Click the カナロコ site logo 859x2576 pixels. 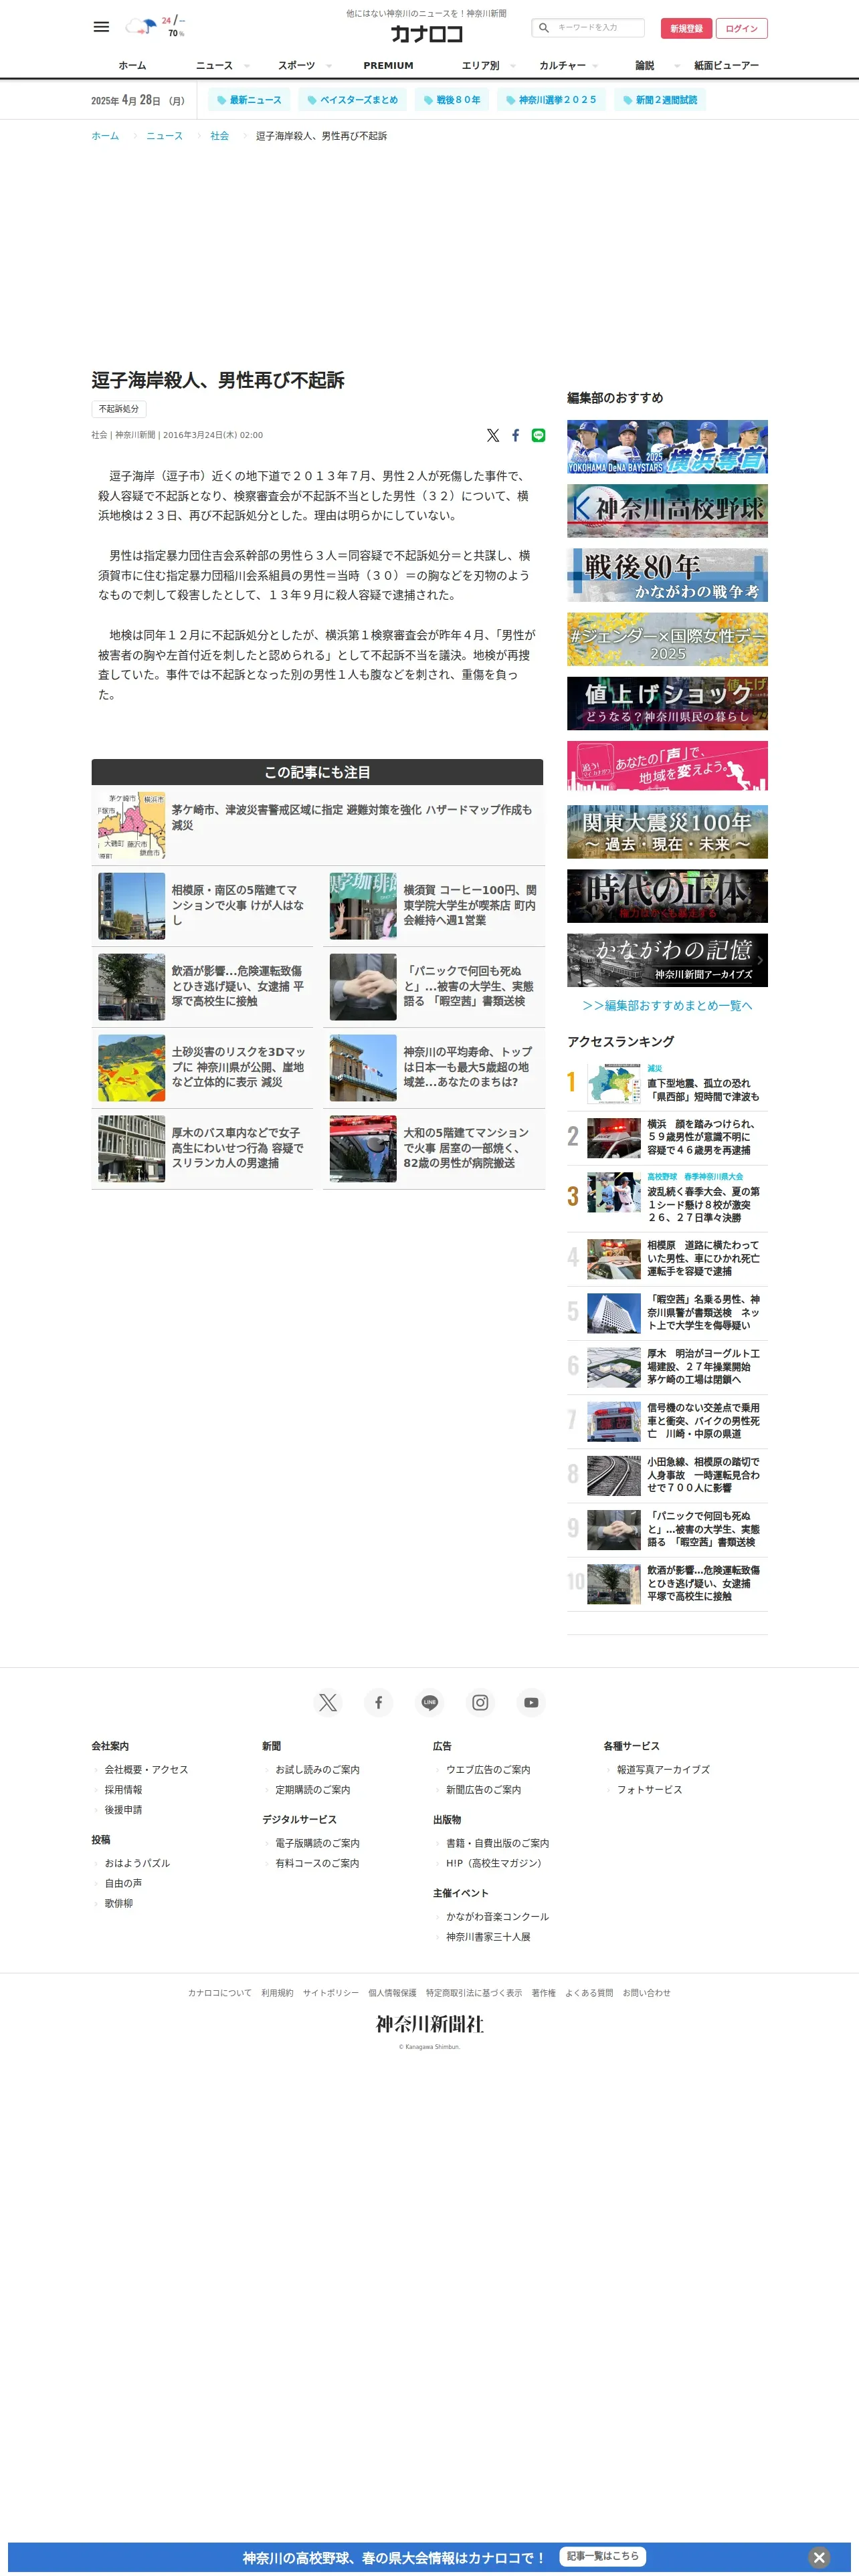pos(426,34)
